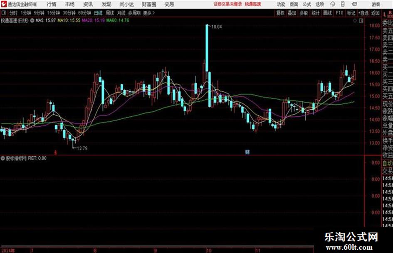Expand the 更多 period options
This screenshot has width=393, height=253.
coord(149,13)
